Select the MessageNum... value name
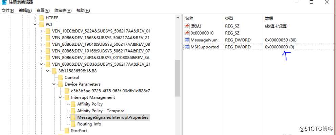The height and width of the screenshot is (135, 336). (205, 40)
